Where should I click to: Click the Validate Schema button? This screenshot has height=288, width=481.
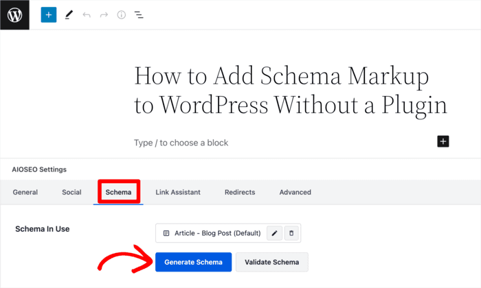[272, 262]
